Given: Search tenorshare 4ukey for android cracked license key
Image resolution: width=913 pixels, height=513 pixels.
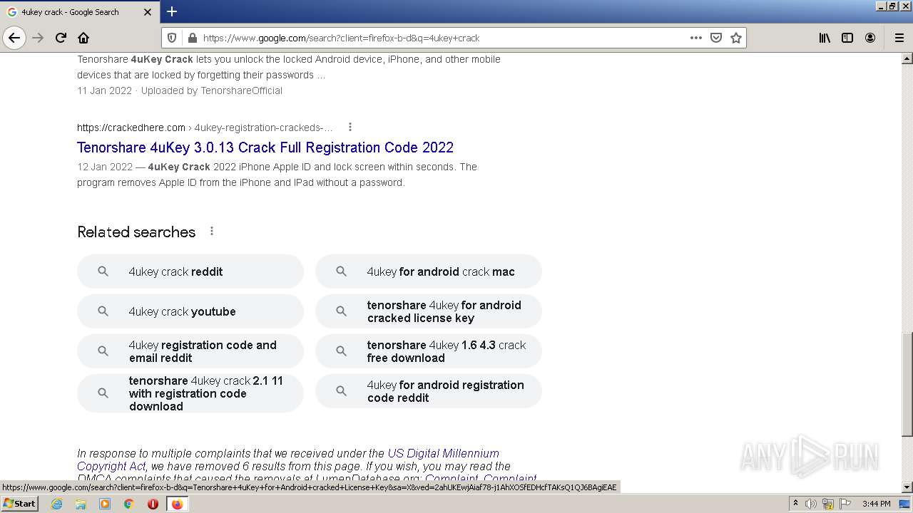Looking at the screenshot, I should [429, 311].
